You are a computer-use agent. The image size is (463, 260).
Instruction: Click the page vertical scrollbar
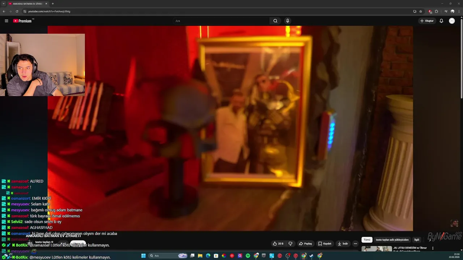(x=462, y=58)
